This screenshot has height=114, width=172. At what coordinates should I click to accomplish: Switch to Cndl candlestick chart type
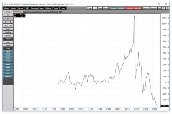click(8, 45)
